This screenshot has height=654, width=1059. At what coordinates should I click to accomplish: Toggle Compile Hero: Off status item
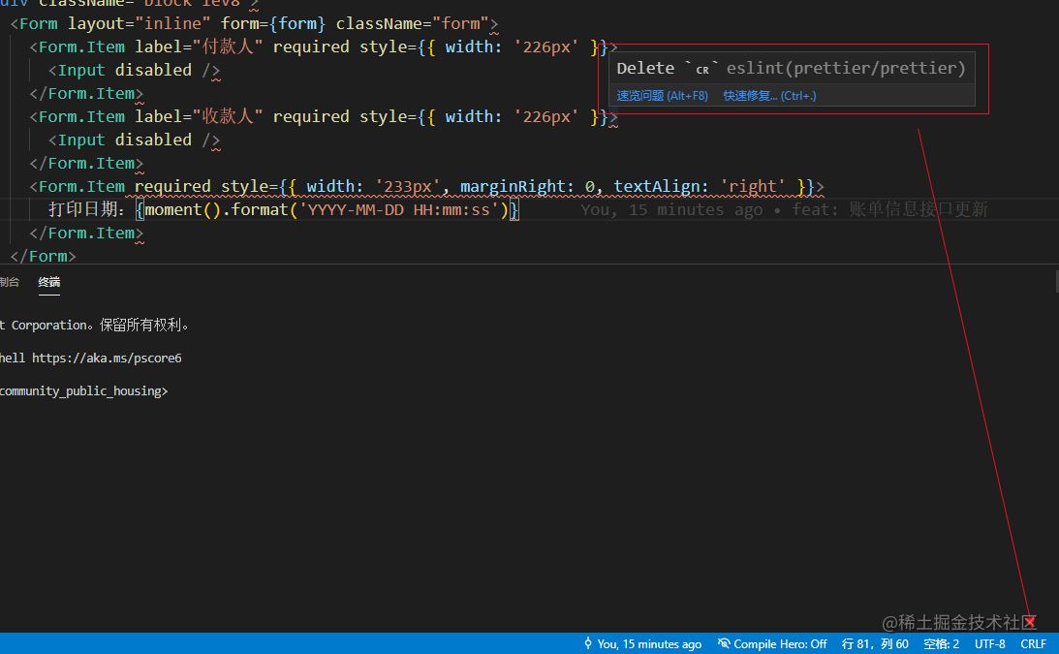tap(772, 644)
